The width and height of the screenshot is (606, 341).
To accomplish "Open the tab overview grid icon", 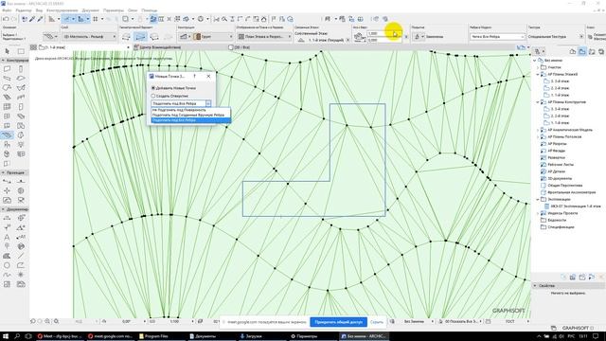I will 34,47.
